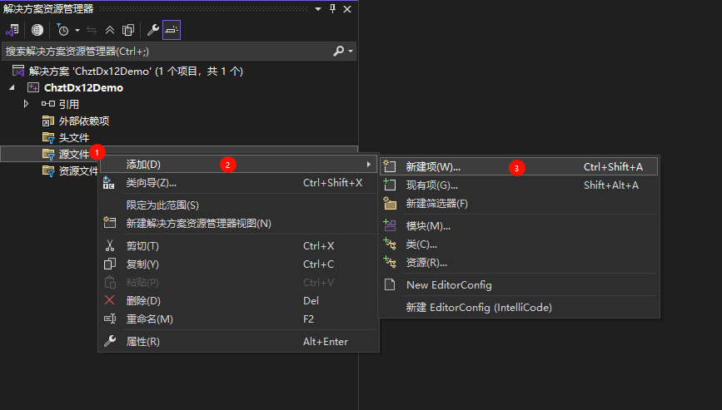Expand the 引用 tree node arrow

tap(26, 104)
